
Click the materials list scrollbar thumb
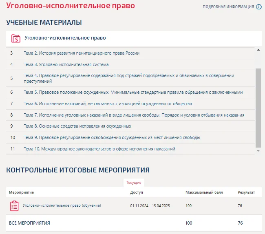258,108
